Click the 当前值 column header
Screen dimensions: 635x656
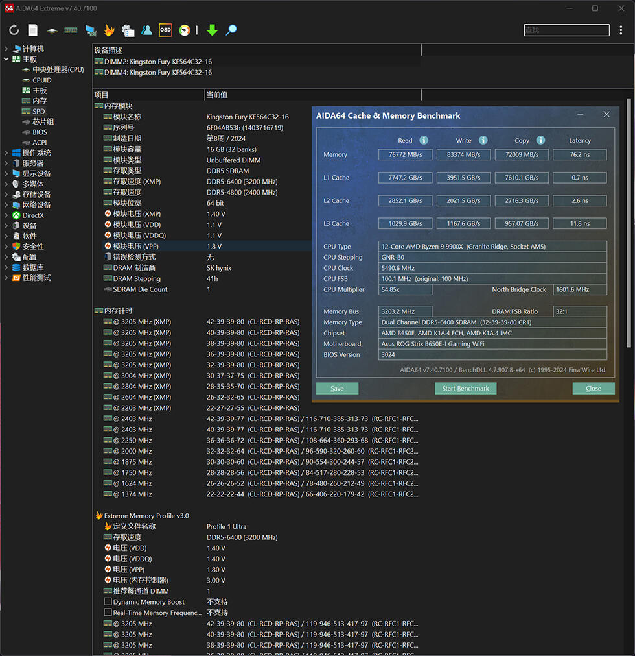(x=313, y=95)
